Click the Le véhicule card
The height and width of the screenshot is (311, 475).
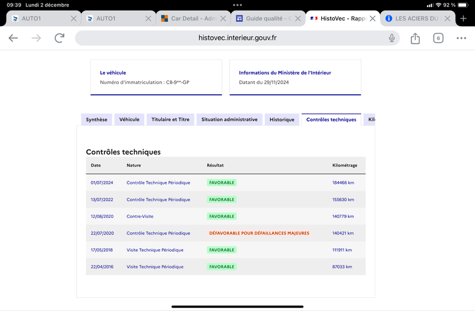pos(156,78)
